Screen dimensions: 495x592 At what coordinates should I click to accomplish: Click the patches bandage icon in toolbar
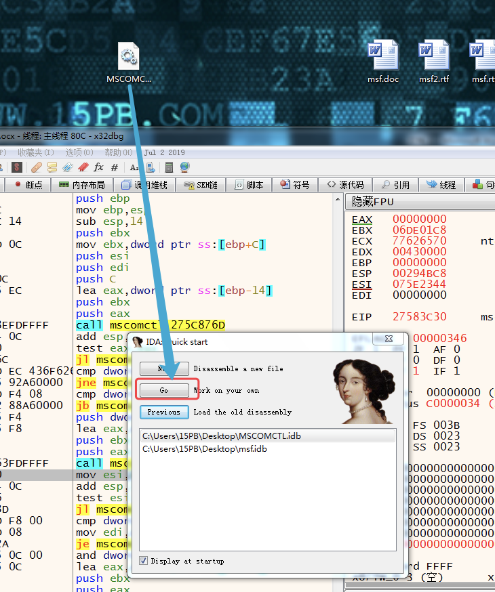tap(37, 167)
